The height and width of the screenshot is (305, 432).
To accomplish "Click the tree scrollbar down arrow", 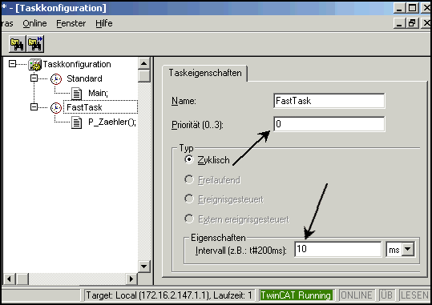I will [x=144, y=267].
